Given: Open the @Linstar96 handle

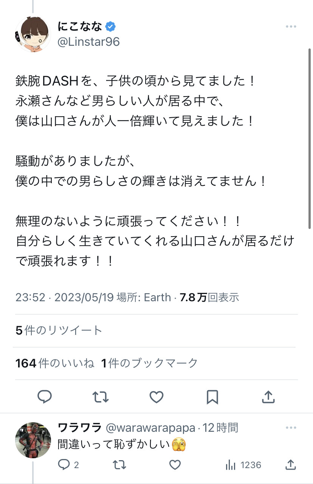Looking at the screenshot, I should click(88, 42).
